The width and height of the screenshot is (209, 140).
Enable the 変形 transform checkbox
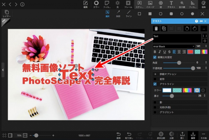155,79
